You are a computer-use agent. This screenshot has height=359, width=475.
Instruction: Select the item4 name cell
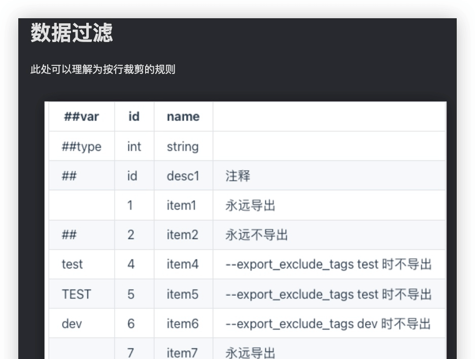(x=183, y=264)
